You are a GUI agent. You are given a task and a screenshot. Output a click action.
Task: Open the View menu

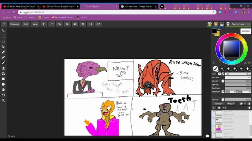click(35, 24)
